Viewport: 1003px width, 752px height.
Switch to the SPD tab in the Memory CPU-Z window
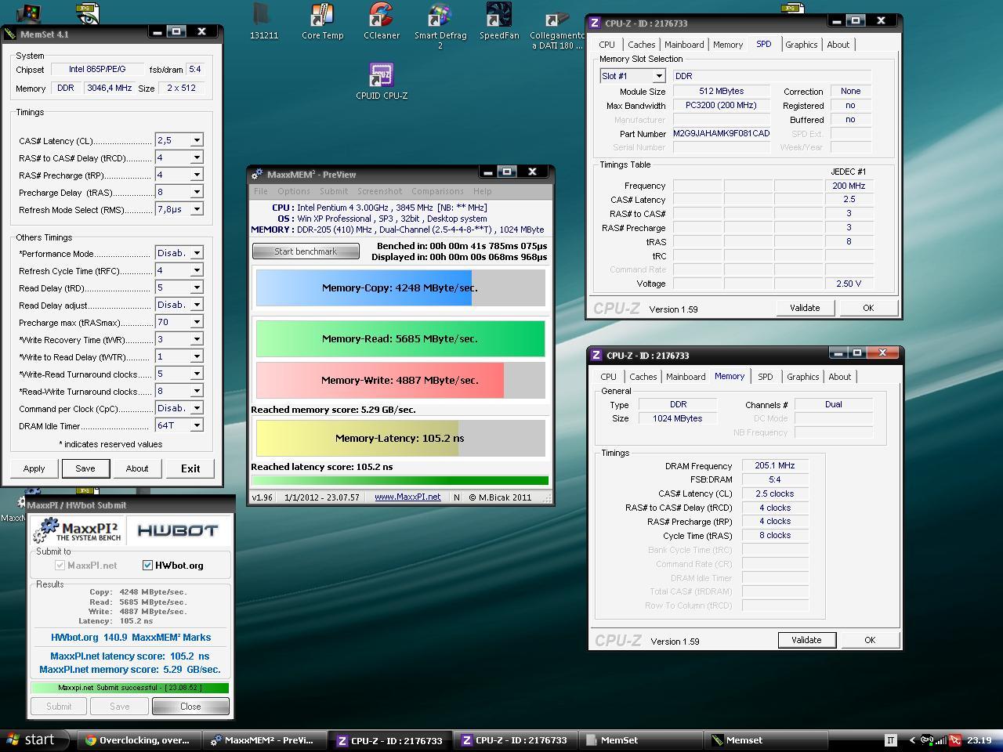click(x=766, y=377)
